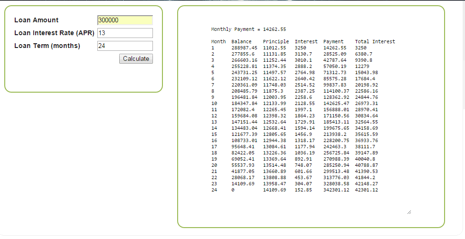Click interest value 2514.52
The height and width of the screenshot is (239, 465).
pos(305,85)
